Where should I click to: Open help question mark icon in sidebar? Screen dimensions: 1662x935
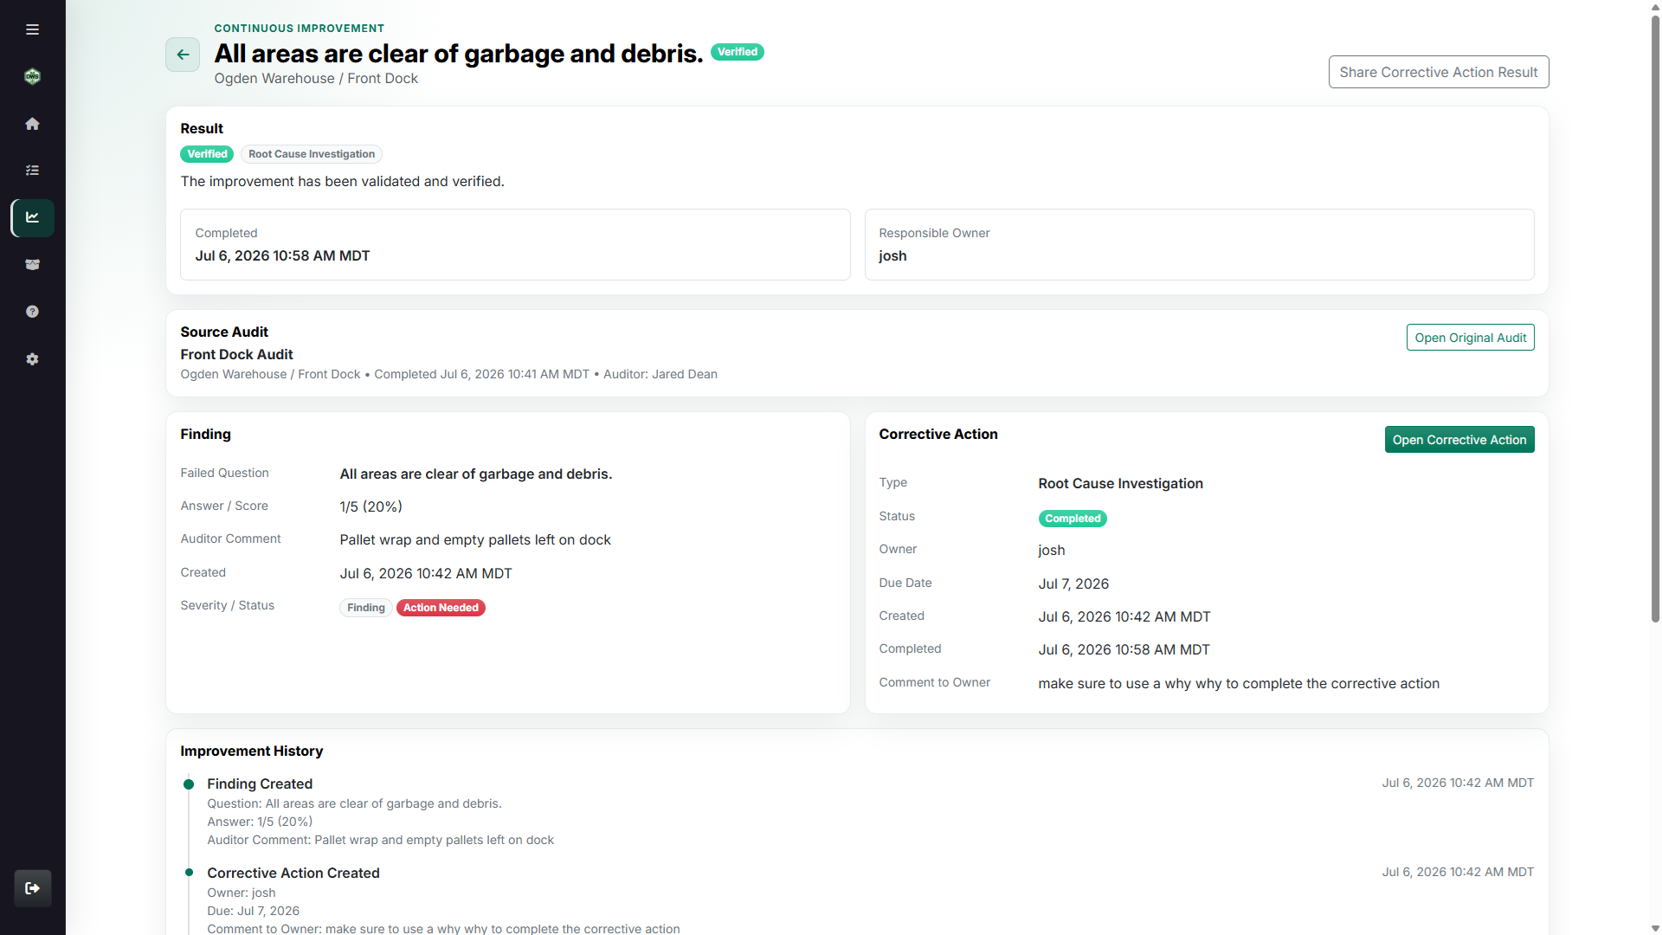pyautogui.click(x=32, y=312)
